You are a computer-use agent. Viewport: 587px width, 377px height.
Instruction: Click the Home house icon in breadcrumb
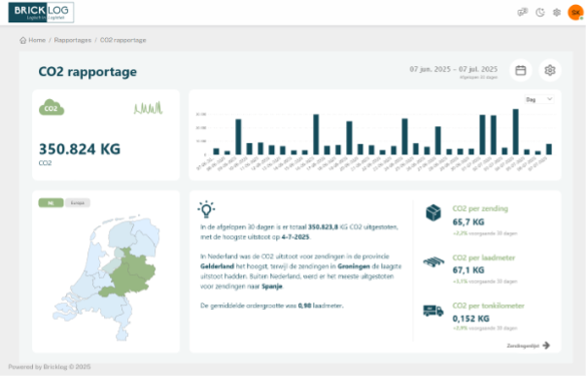coord(22,40)
